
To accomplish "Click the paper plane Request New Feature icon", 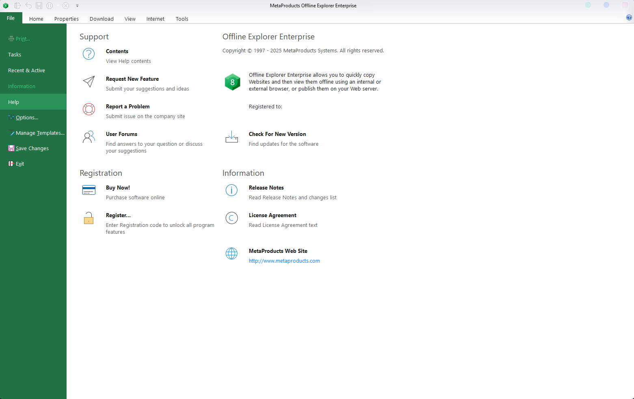I will coord(88,82).
